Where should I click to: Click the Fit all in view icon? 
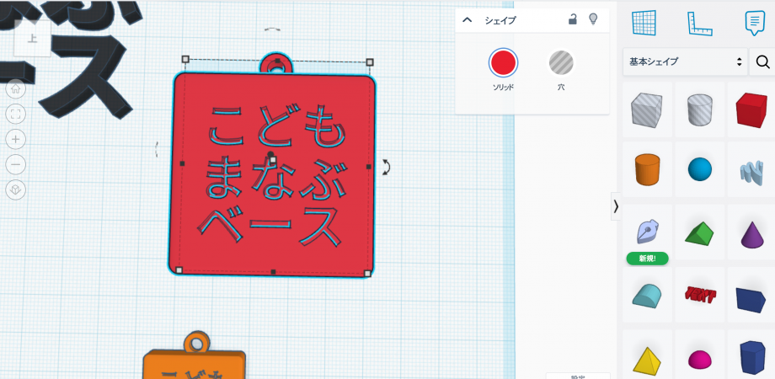tap(15, 114)
